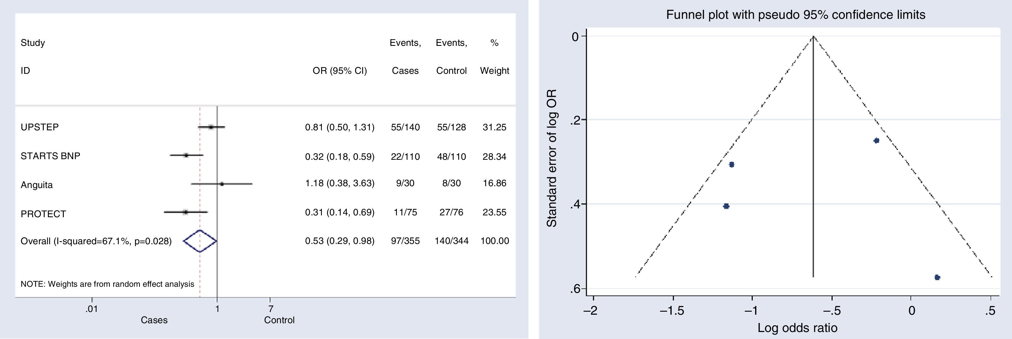1012x339 pixels.
Task: Click the STARTS BNP study name
Action: pos(50,156)
